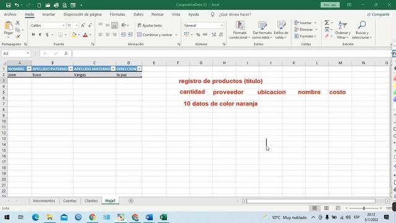Open Dar formato como tabla
Screen dimensions: 396x223
[262, 30]
